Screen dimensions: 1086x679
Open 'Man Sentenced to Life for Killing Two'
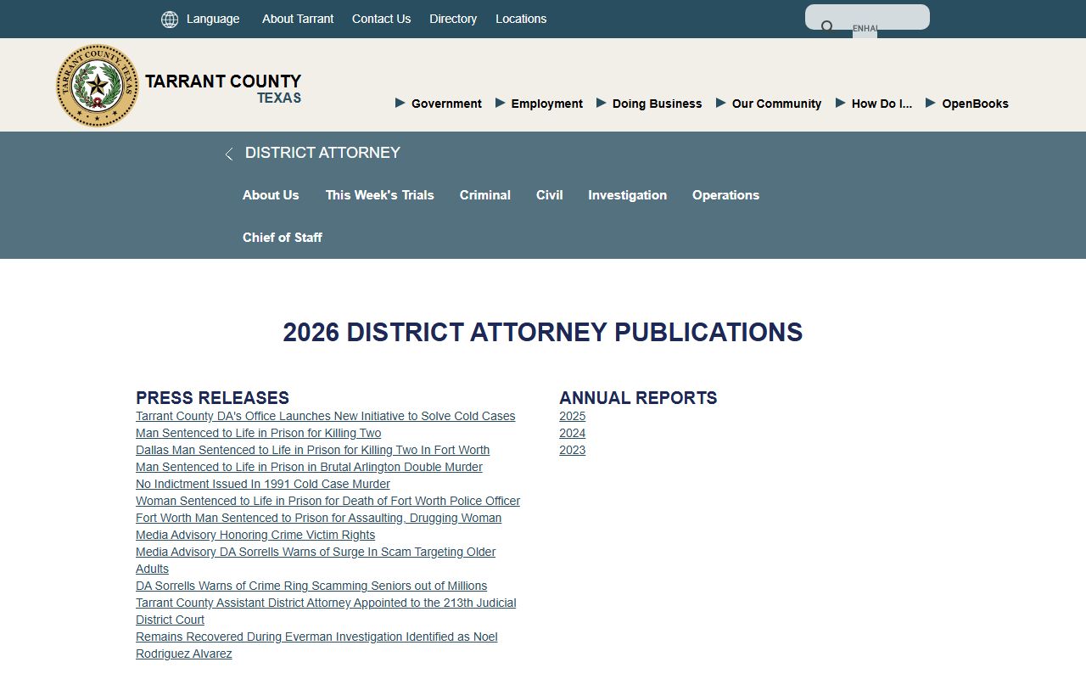pyautogui.click(x=258, y=433)
